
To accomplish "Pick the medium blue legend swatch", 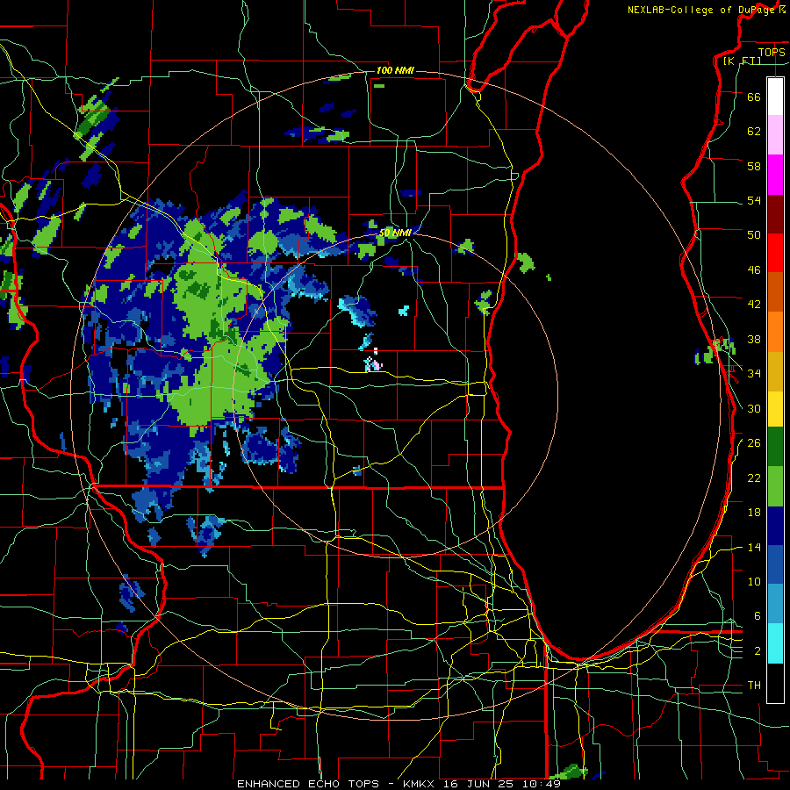I will click(x=775, y=564).
